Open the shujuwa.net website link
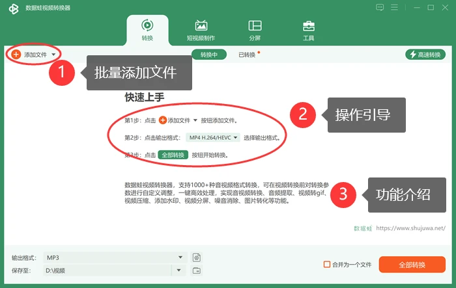The height and width of the screenshot is (288, 456). (410, 228)
